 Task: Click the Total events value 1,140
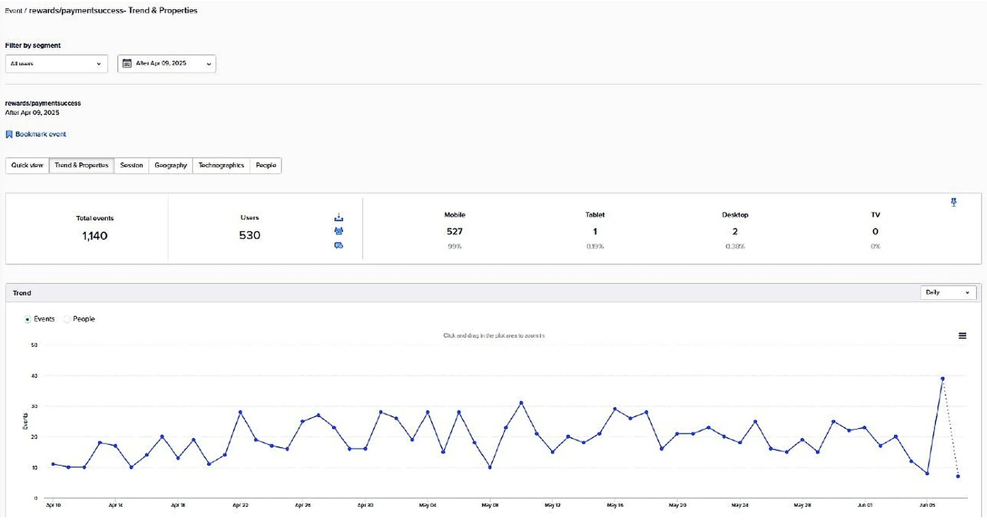pos(95,236)
